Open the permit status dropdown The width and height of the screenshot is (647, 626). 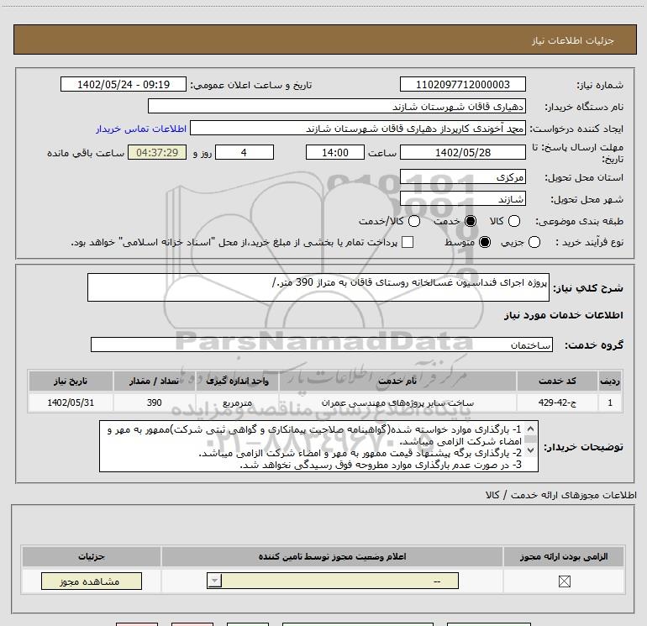coord(333,581)
